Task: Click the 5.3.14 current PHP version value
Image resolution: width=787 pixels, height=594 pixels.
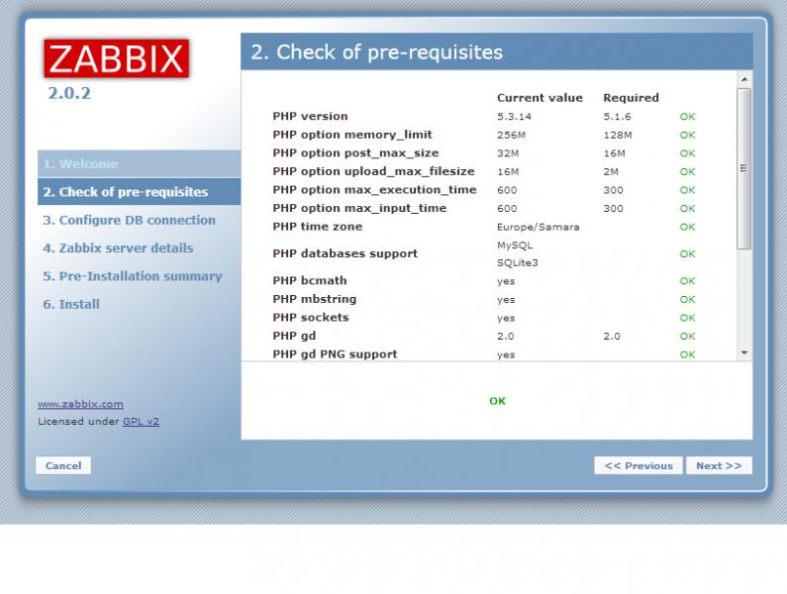Action: pyautogui.click(x=514, y=117)
